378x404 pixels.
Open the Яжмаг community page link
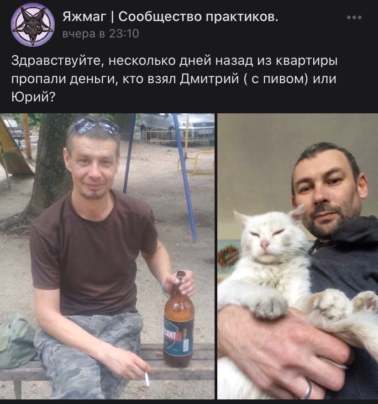(170, 17)
